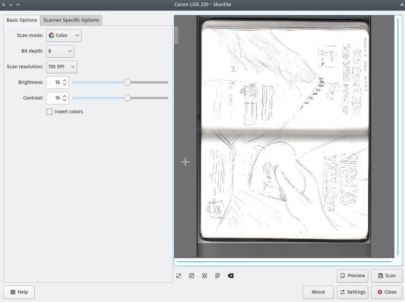The image size is (405, 302).
Task: Zoom preview to actual size
Action: (x=217, y=275)
